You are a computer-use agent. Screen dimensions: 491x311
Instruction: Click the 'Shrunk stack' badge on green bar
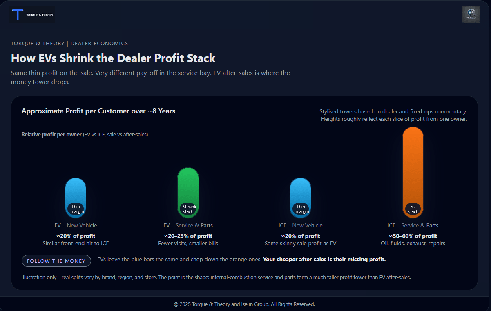(188, 209)
